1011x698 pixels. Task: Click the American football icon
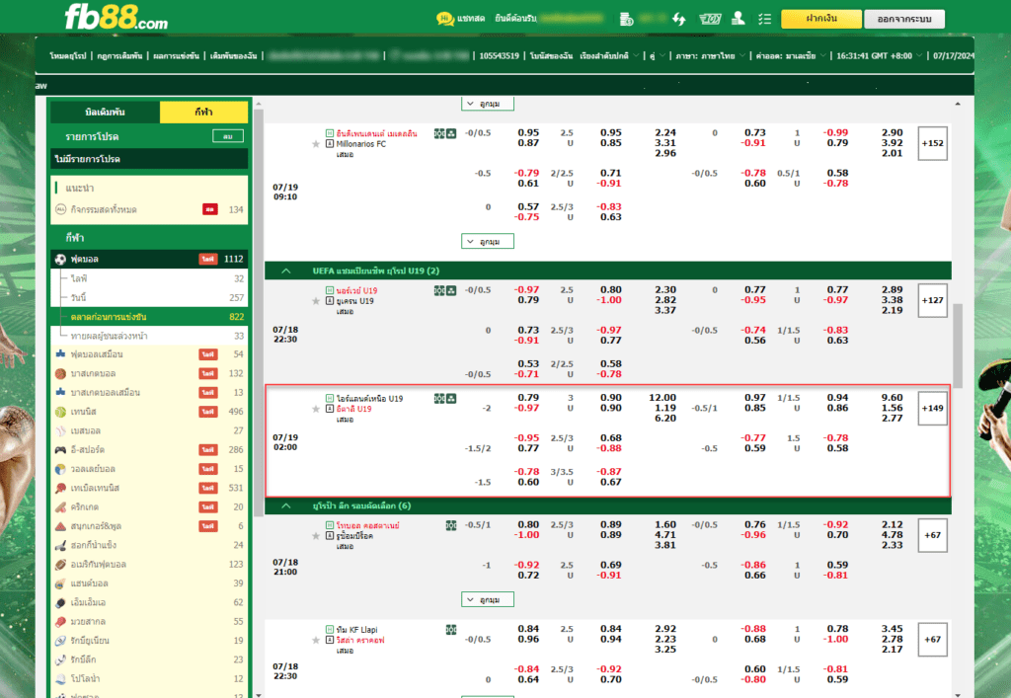pos(60,564)
